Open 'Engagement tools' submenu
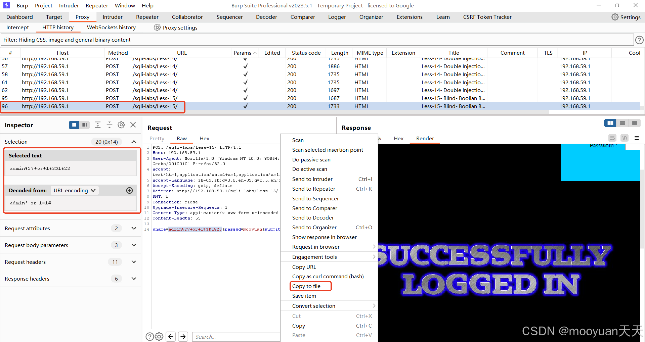Image resolution: width=645 pixels, height=342 pixels. [329, 257]
